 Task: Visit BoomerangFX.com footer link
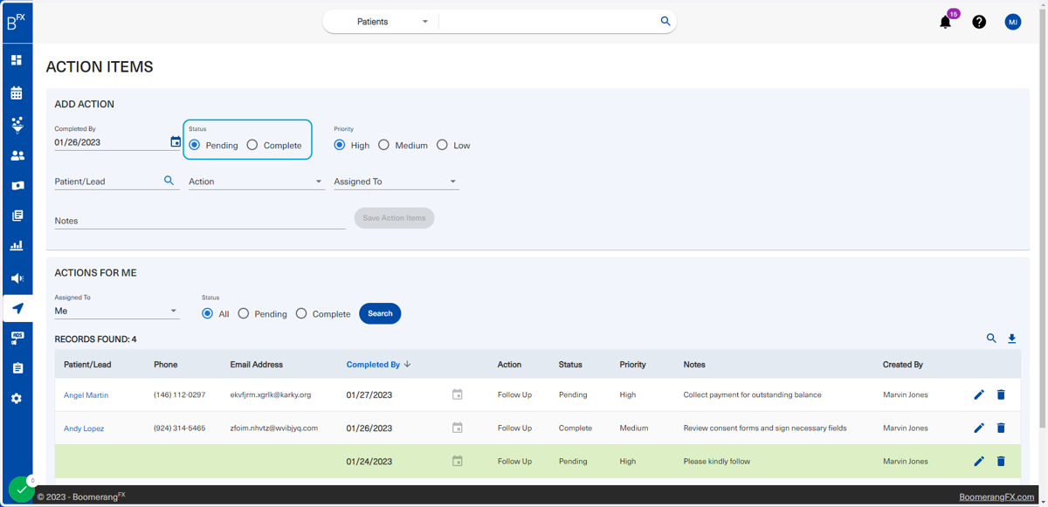(x=996, y=497)
